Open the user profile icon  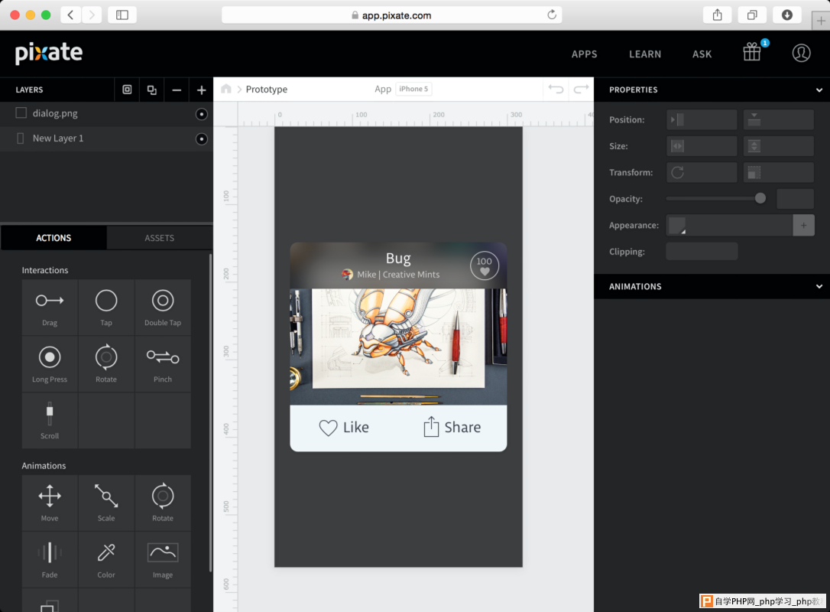coord(801,53)
